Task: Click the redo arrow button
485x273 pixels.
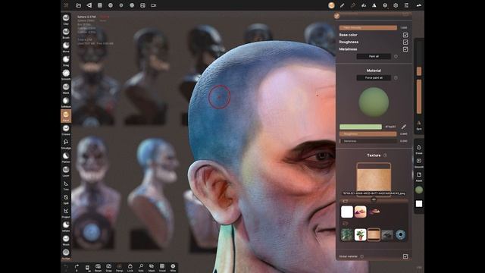Action: pyautogui.click(x=77, y=268)
